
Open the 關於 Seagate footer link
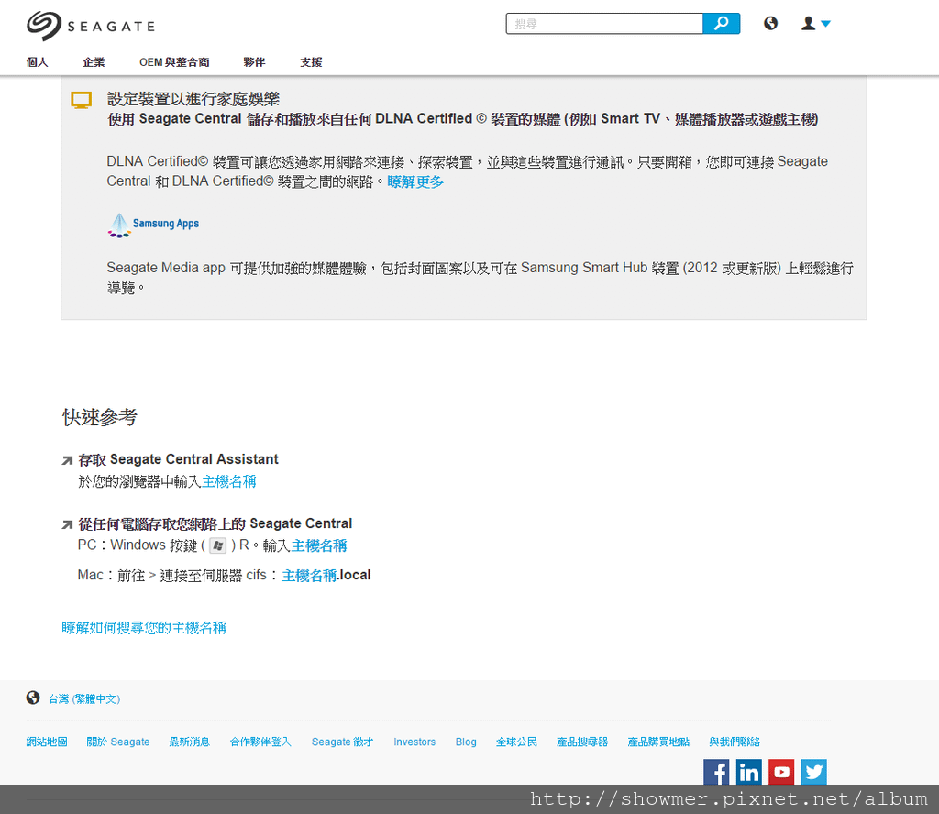point(118,742)
